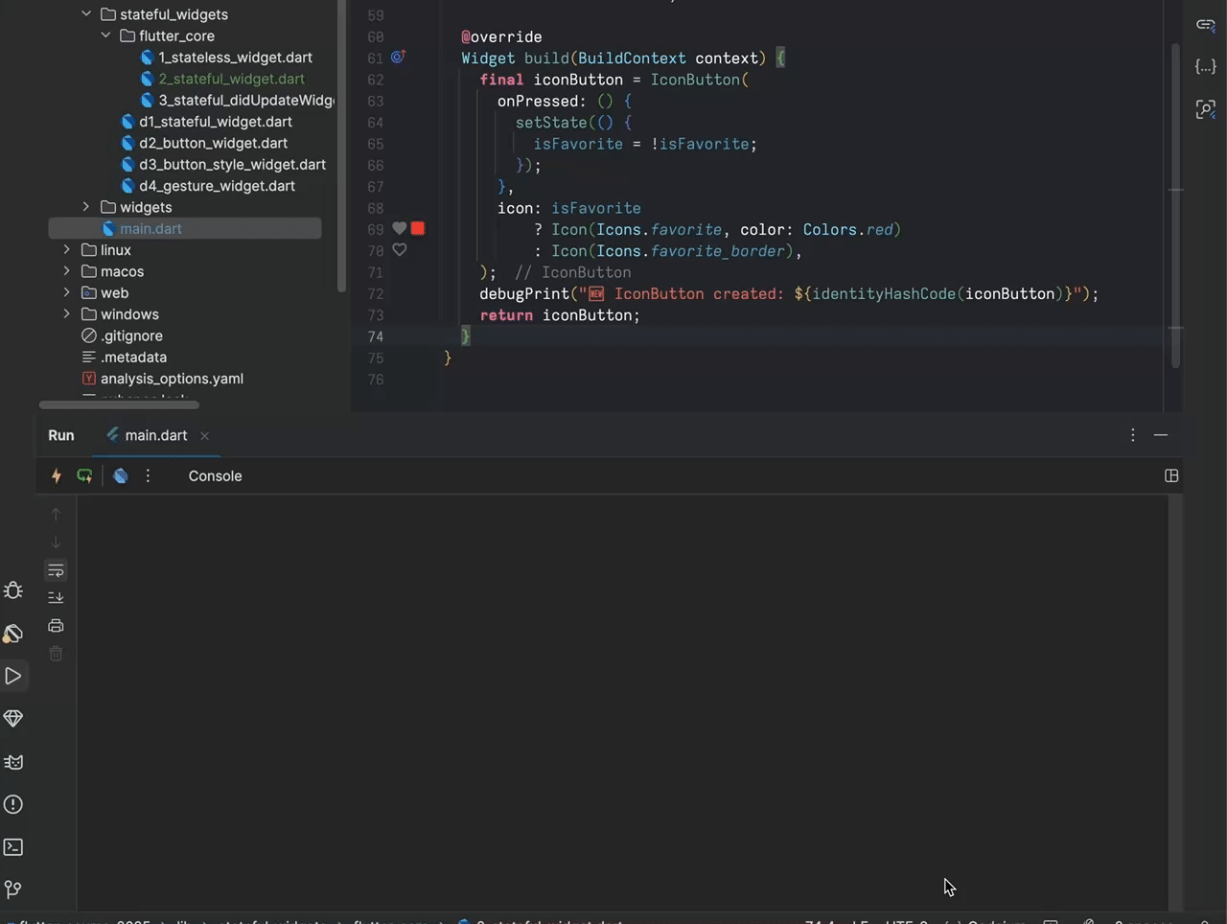Toggle scroll-to-end in the Run console
The height and width of the screenshot is (924, 1227).
click(x=56, y=597)
